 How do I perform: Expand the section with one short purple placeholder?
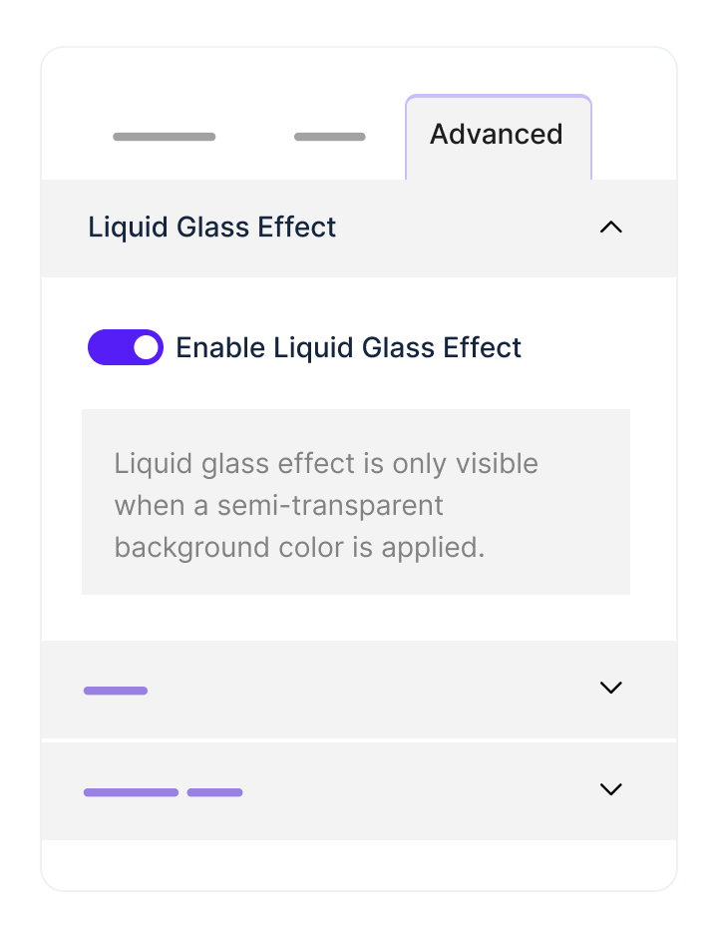(x=359, y=689)
